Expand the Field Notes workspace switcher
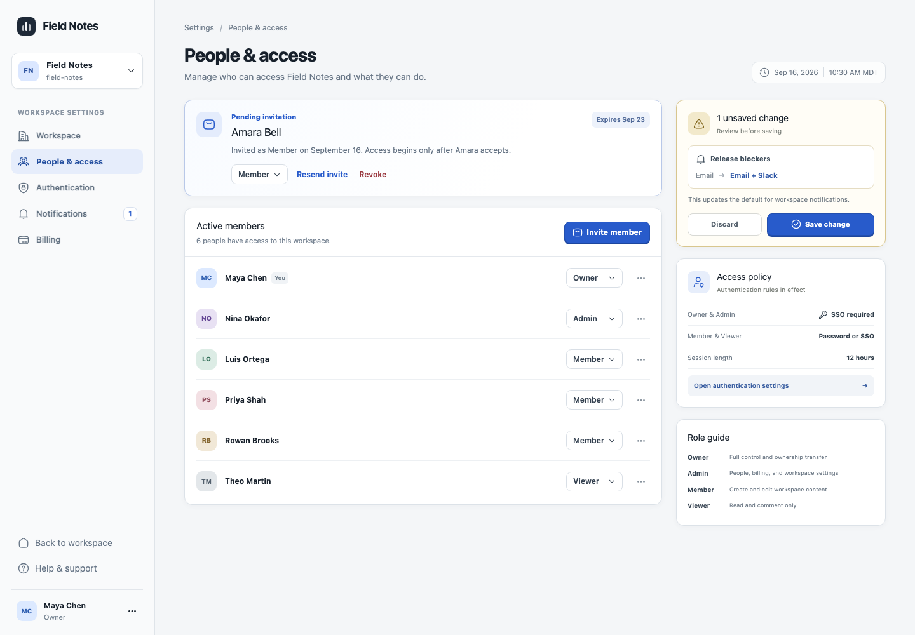The height and width of the screenshot is (635, 915). [77, 71]
